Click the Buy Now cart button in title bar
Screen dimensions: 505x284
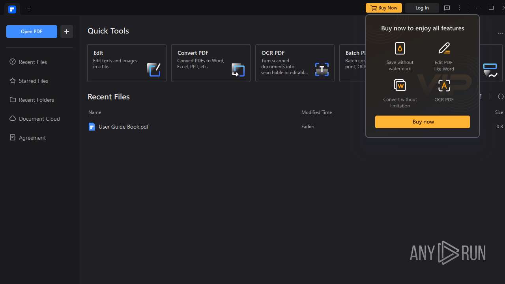coord(384,8)
